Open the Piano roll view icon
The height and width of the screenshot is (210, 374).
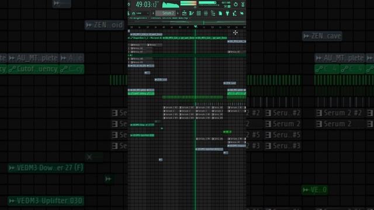[191, 13]
